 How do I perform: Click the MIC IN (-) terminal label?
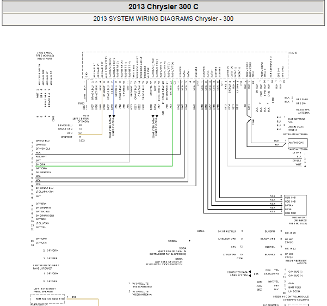(x=290, y=249)
